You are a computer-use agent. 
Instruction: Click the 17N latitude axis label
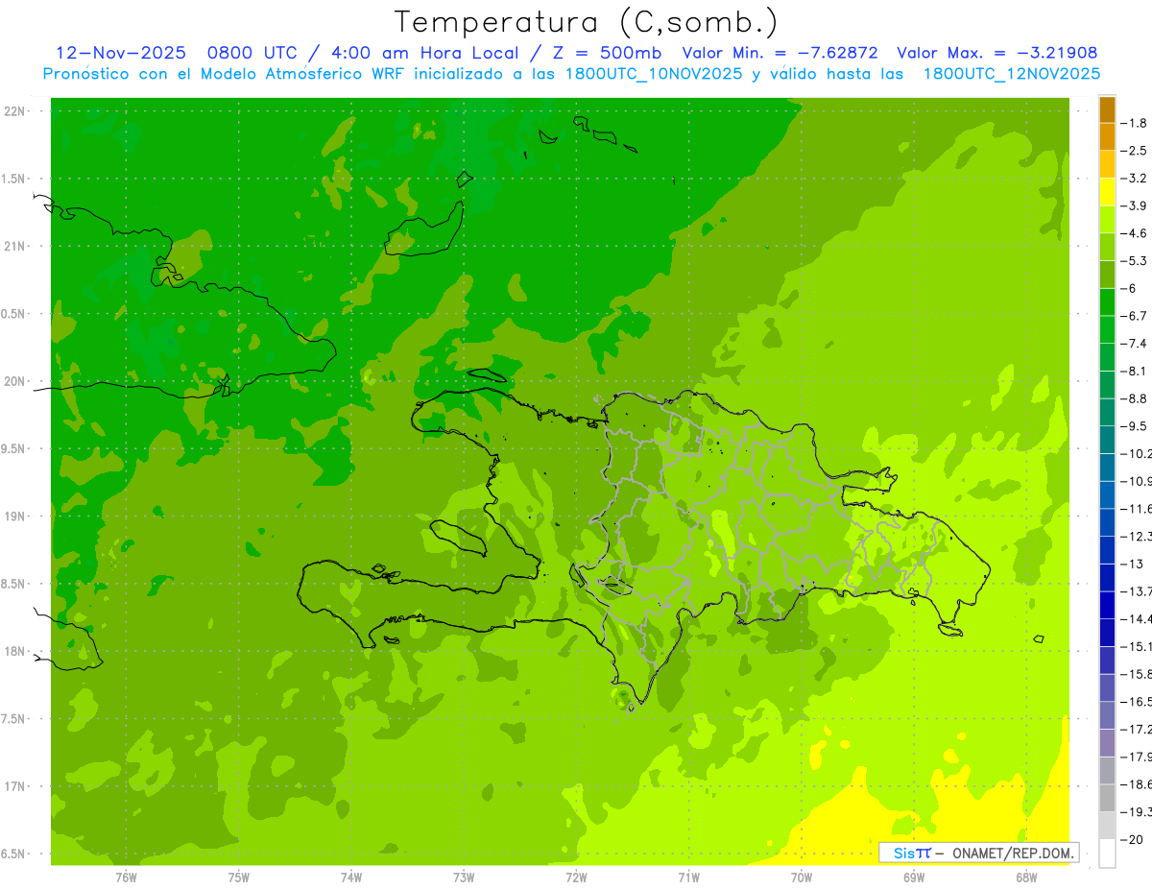tap(15, 786)
